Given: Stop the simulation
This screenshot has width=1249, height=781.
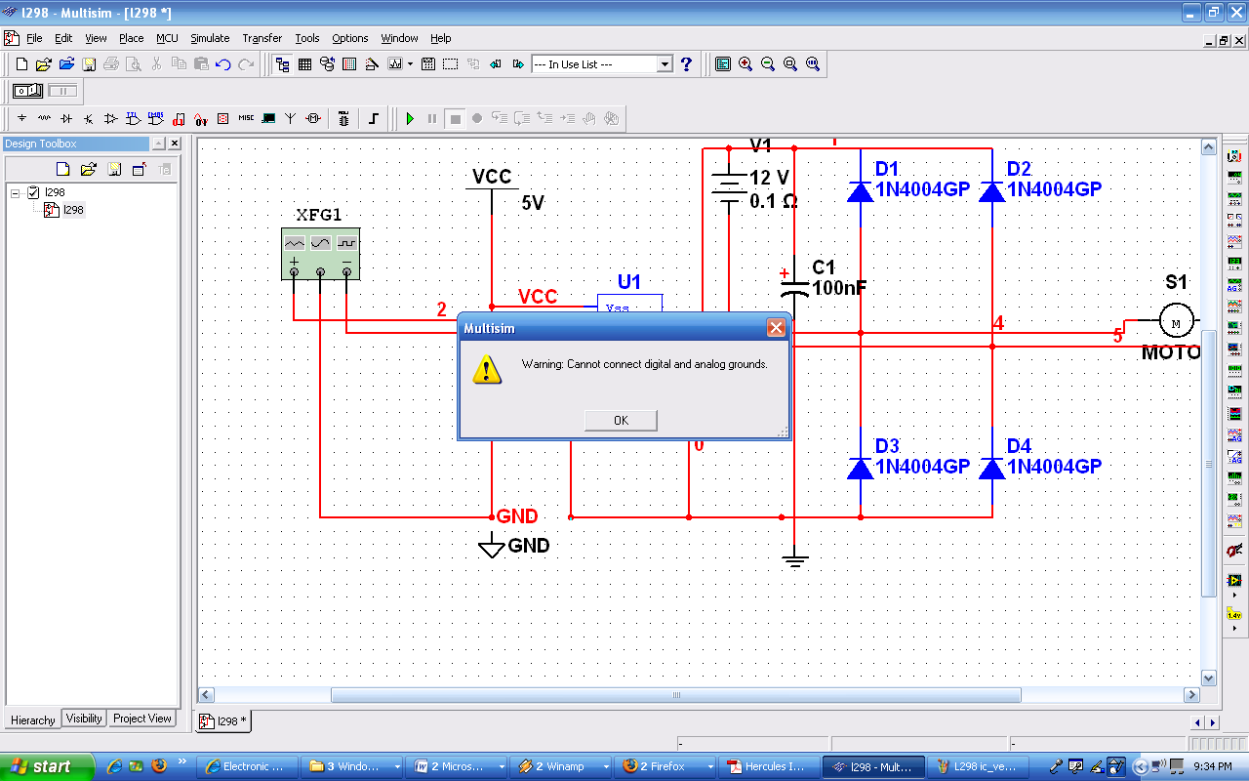Looking at the screenshot, I should coord(455,118).
